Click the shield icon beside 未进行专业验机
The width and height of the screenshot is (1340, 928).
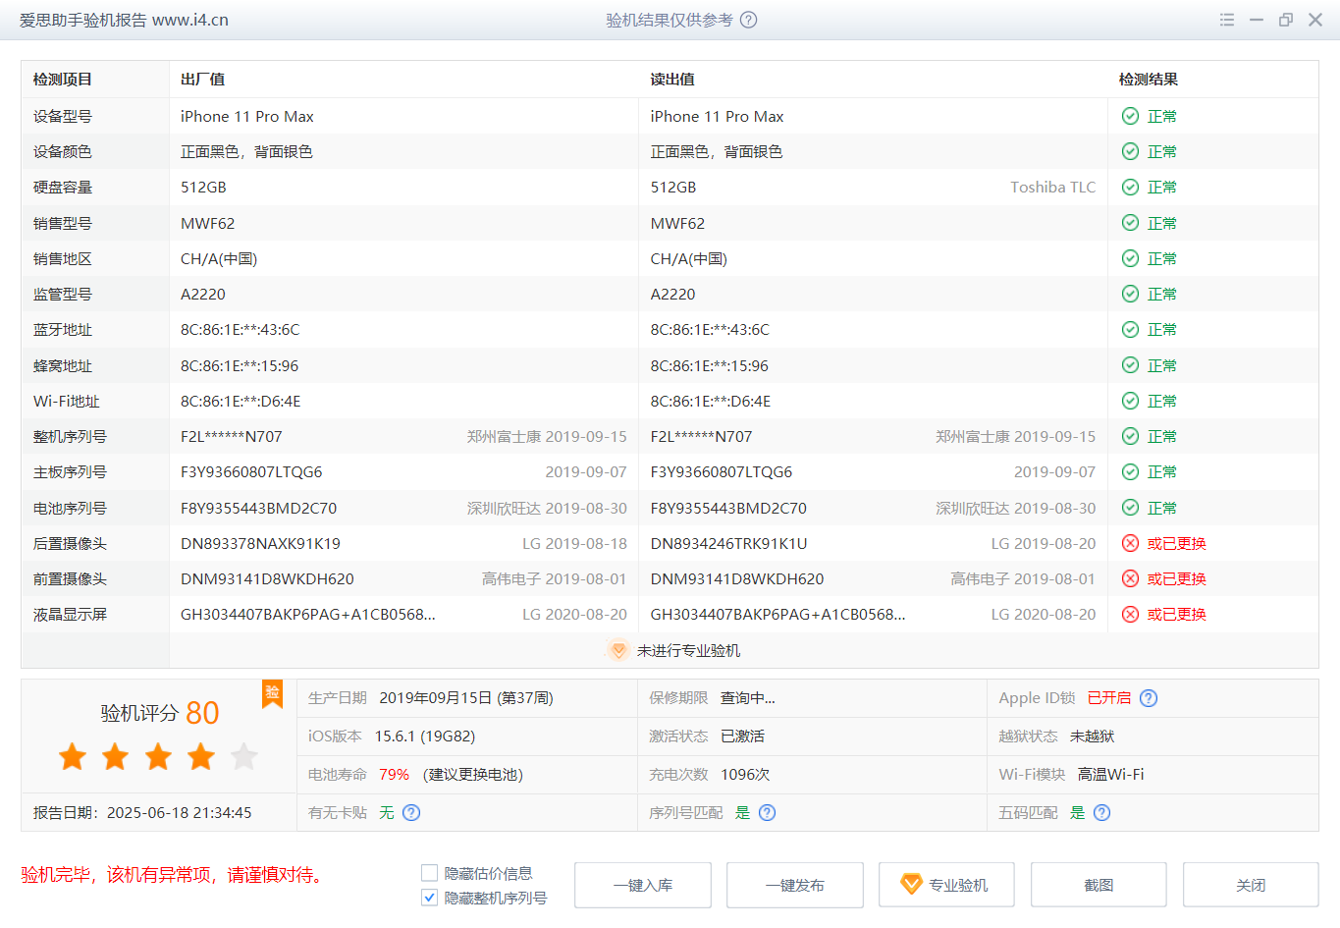coord(617,650)
